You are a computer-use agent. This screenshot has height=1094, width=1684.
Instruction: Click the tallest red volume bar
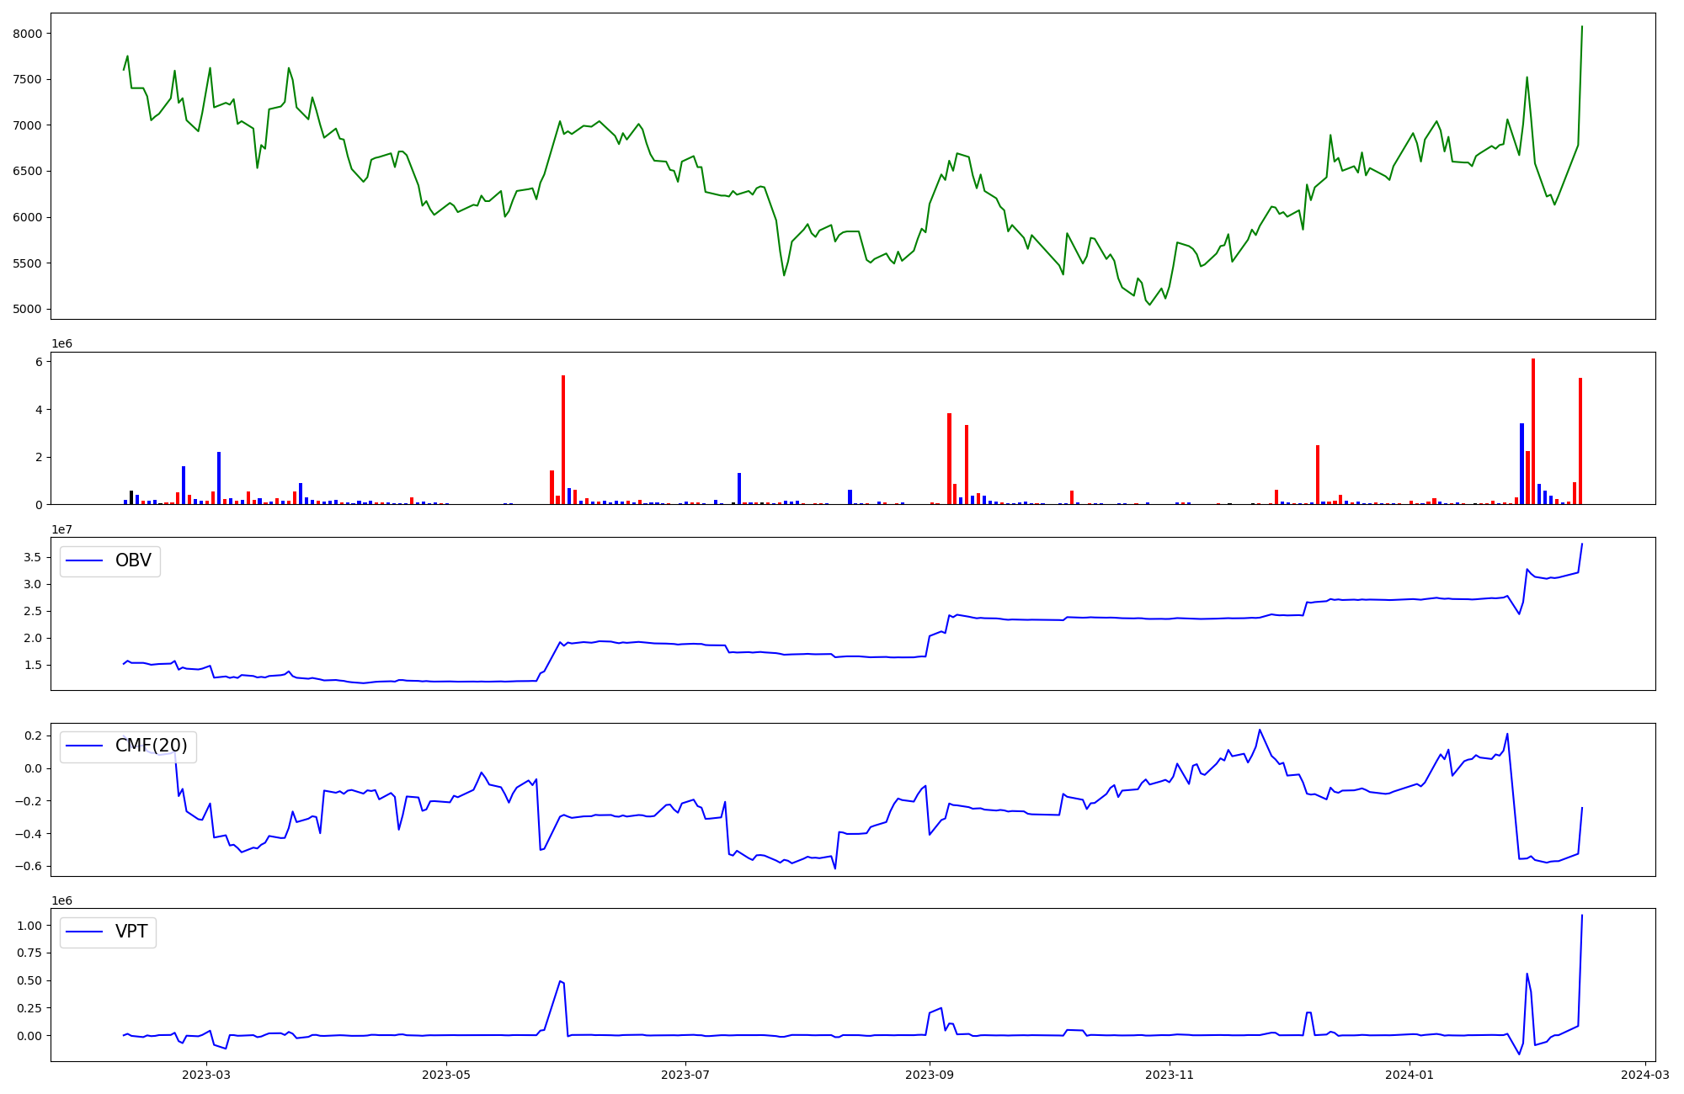pos(1533,429)
